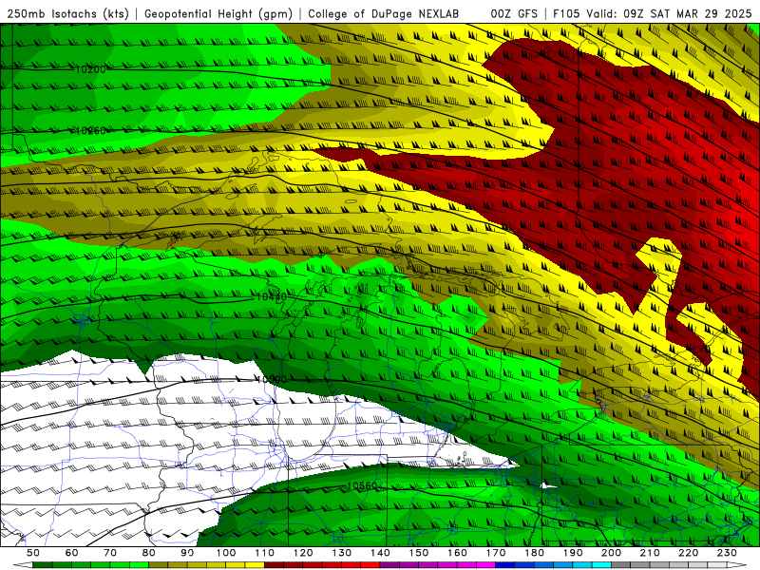The height and width of the screenshot is (570, 760).
Task: Click the 180 value on the color scale
Action: 534,553
